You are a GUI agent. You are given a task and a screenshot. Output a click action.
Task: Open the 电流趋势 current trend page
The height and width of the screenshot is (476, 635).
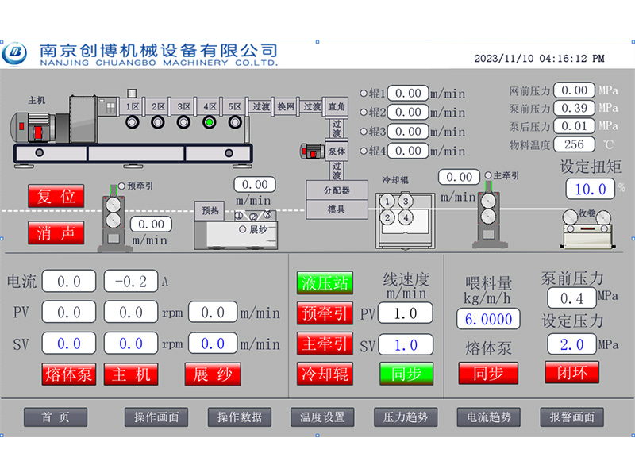click(489, 417)
